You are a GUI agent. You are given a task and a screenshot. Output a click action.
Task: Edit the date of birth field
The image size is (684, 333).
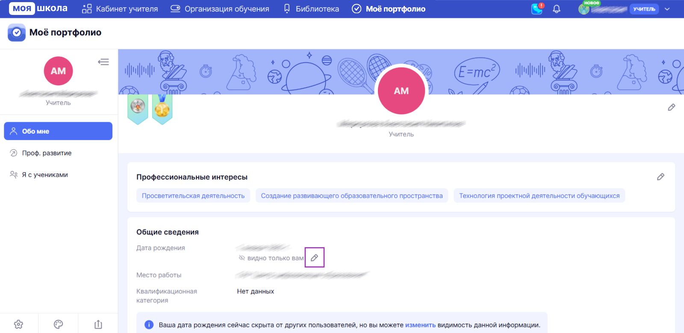(314, 258)
